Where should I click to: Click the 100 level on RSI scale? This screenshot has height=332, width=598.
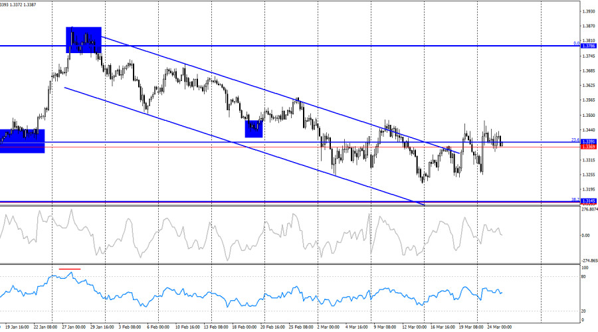[x=585, y=268]
